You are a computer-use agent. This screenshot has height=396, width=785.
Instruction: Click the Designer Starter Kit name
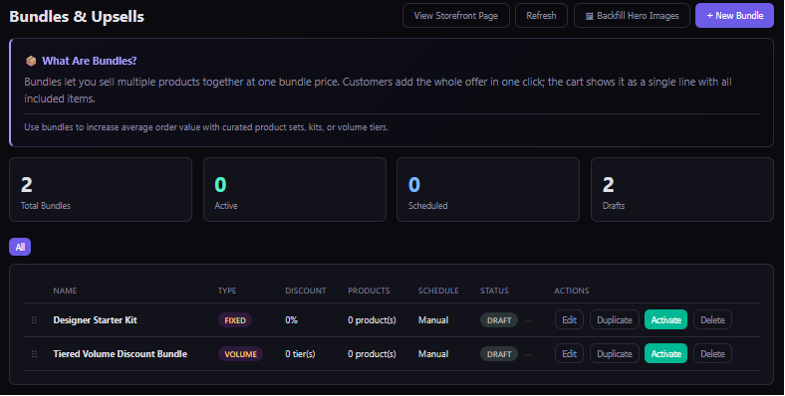pyautogui.click(x=95, y=320)
